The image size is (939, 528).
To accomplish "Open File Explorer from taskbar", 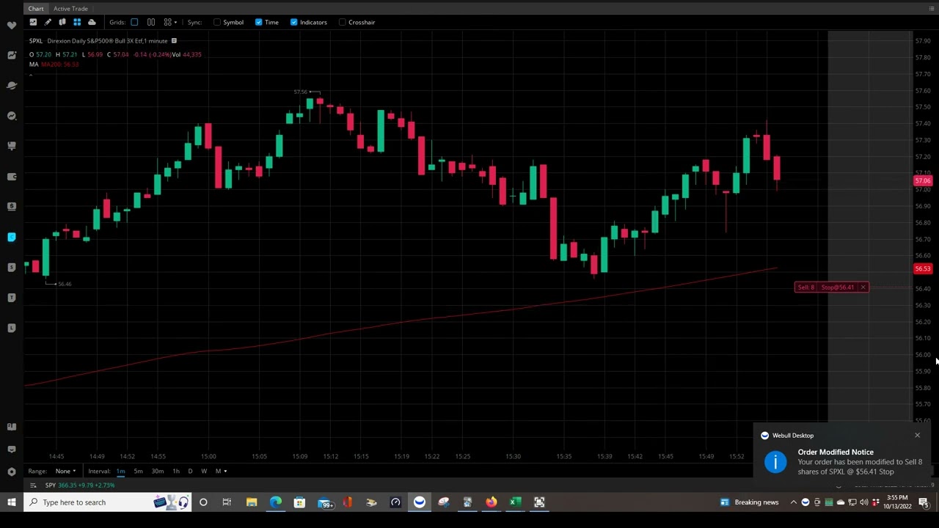I will [x=252, y=502].
